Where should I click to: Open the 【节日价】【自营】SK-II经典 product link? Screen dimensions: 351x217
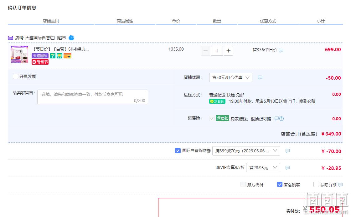click(x=61, y=49)
